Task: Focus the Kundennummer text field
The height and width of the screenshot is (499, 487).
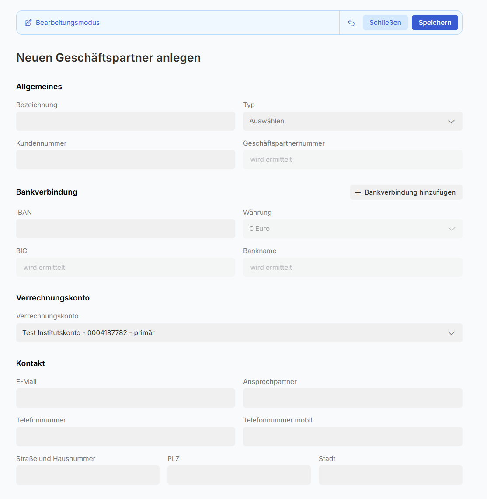Action: [125, 160]
